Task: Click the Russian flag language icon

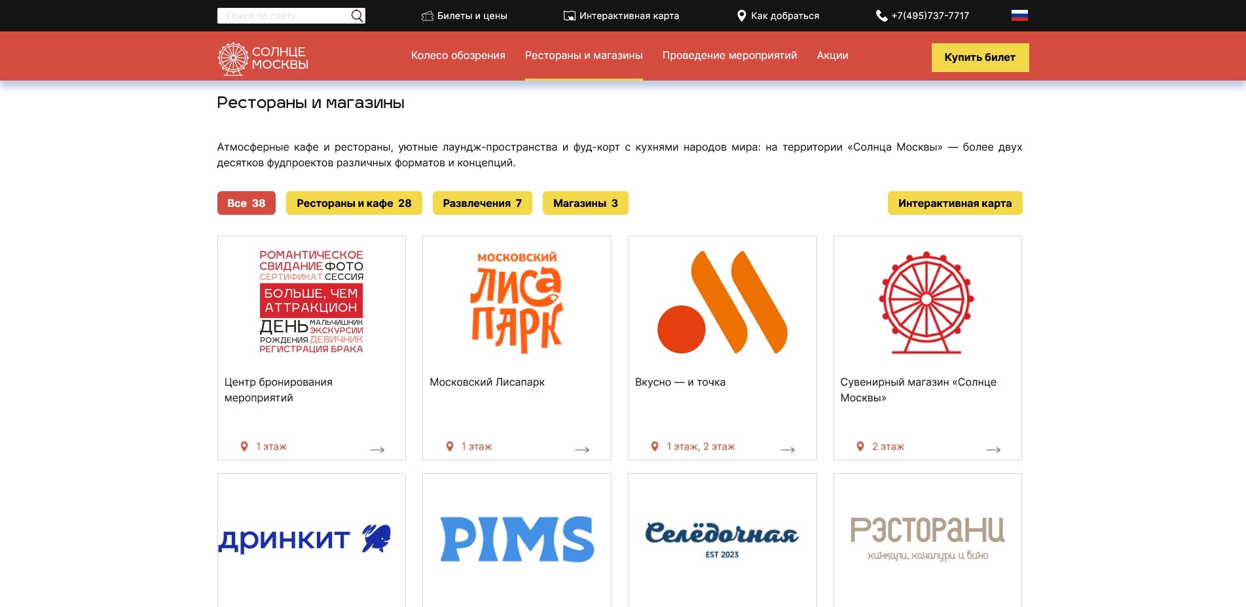Action: [1019, 16]
